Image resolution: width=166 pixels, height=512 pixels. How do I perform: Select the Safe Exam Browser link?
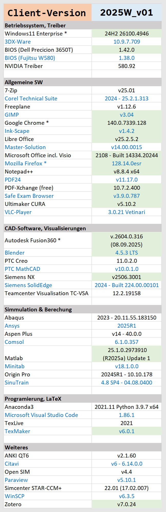tap(29, 196)
